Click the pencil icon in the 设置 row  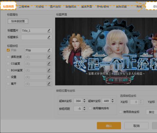(49, 77)
